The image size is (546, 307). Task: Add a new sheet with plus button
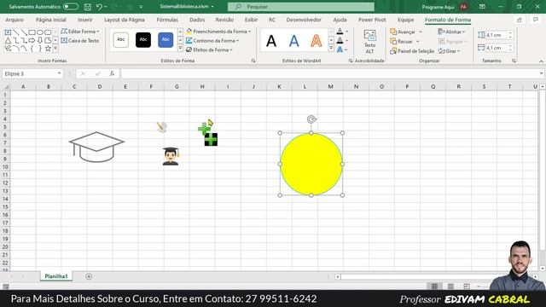(89, 276)
